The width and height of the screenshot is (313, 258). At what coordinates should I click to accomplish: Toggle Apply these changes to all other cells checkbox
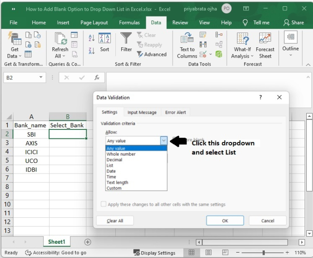click(104, 204)
